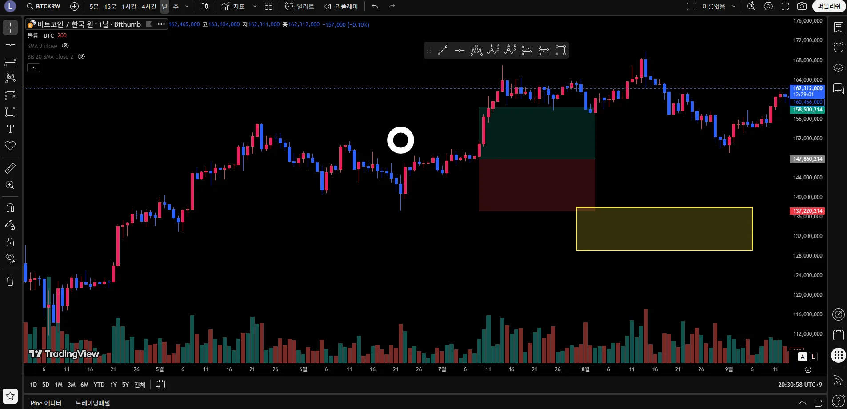This screenshot has height=409, width=847.
Task: Select trend line in floating favorites toolbar
Action: [x=443, y=50]
